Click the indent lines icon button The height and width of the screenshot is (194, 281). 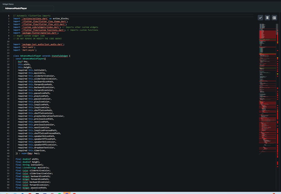[x=274, y=18]
